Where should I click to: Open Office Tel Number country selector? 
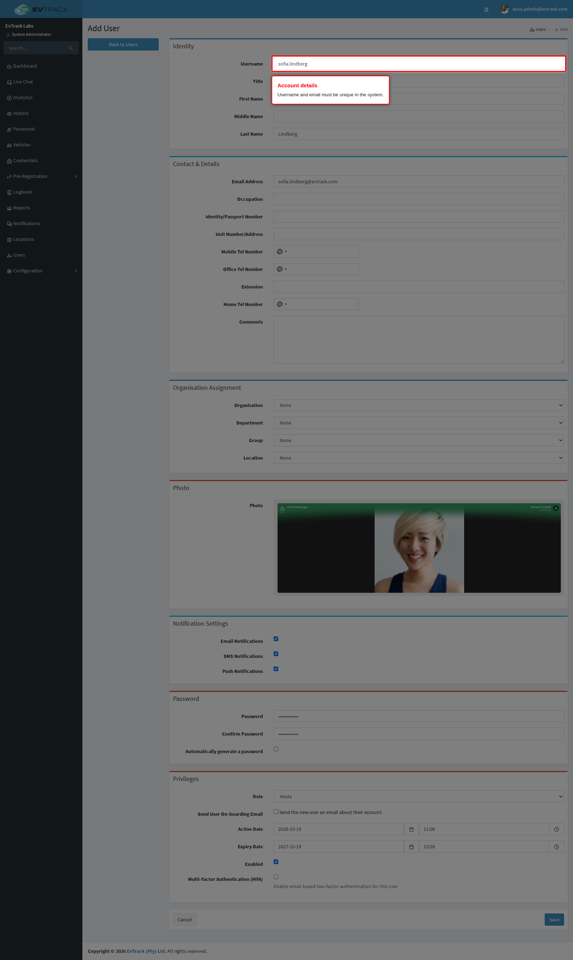[x=282, y=269]
